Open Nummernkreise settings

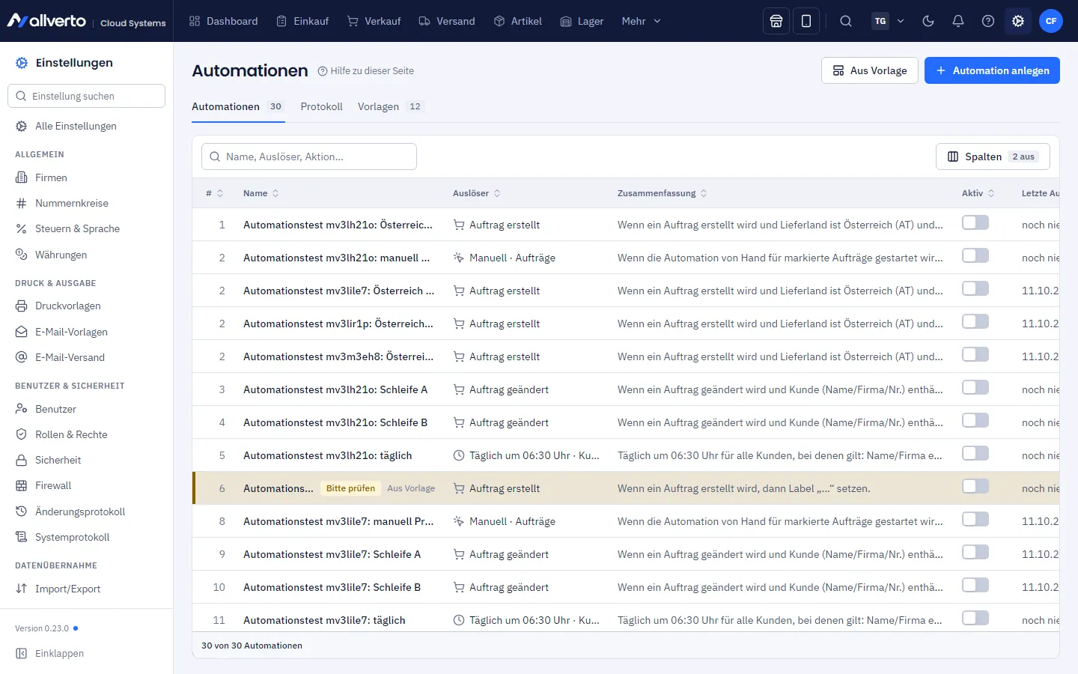pos(86,203)
